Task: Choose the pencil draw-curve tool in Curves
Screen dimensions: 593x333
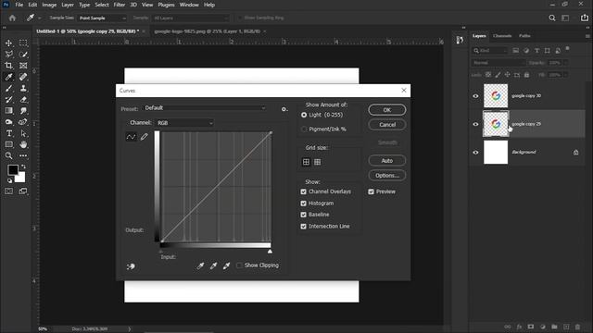Action: (145, 137)
